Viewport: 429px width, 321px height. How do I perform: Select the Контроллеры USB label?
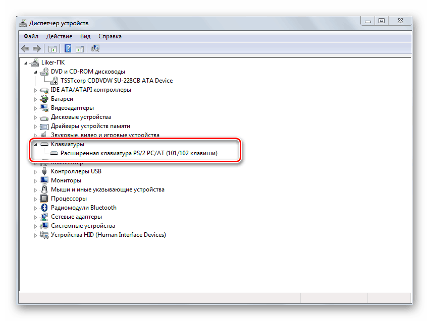pyautogui.click(x=76, y=171)
